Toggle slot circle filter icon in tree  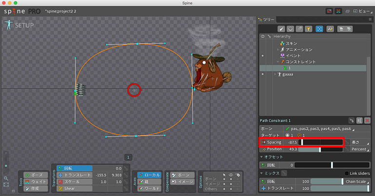(x=290, y=29)
